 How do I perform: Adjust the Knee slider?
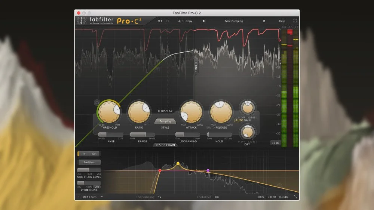coord(111,135)
